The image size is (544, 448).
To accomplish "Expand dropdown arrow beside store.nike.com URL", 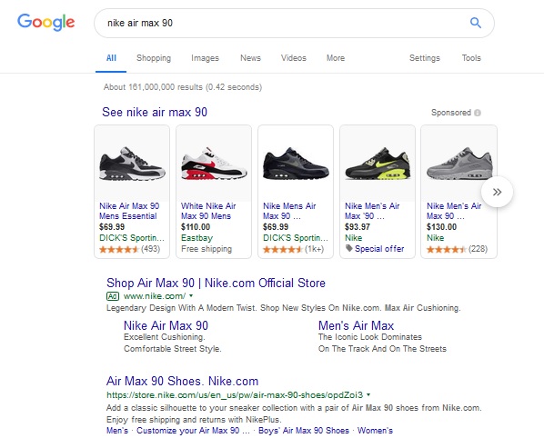I will pyautogui.click(x=368, y=394).
